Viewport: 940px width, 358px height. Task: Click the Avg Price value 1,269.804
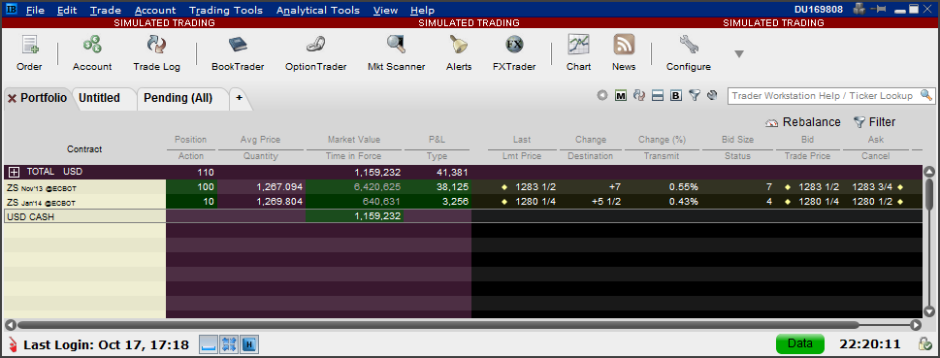278,202
